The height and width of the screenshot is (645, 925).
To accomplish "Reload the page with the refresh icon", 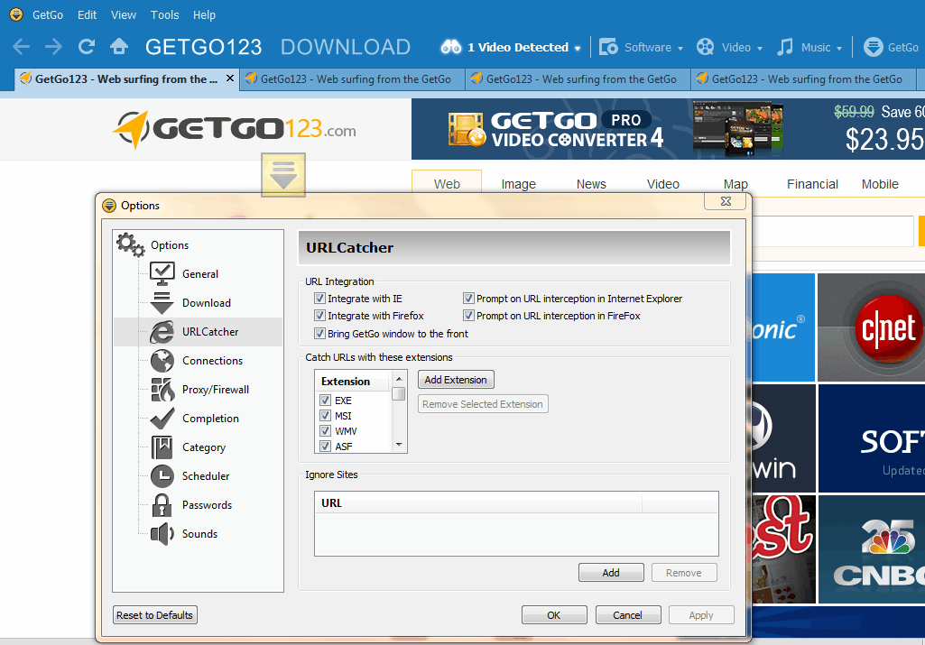I will (87, 47).
